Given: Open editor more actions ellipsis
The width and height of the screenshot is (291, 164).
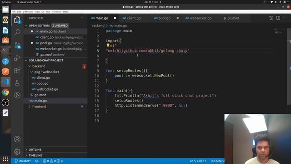Looking at the screenshot, I should pyautogui.click(x=285, y=18).
